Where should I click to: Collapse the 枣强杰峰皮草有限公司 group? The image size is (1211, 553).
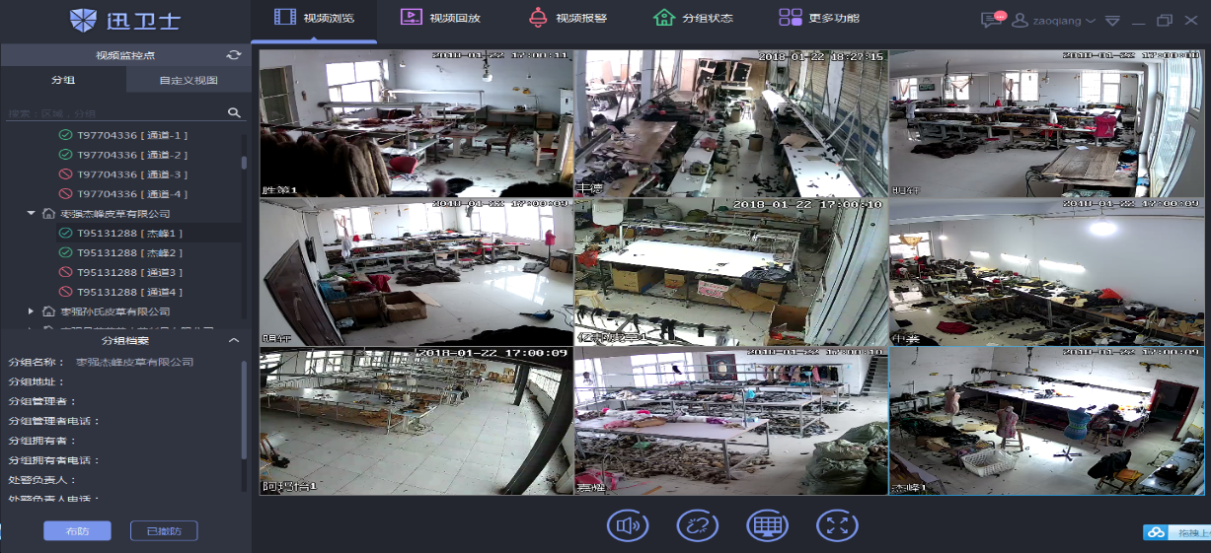coord(32,214)
